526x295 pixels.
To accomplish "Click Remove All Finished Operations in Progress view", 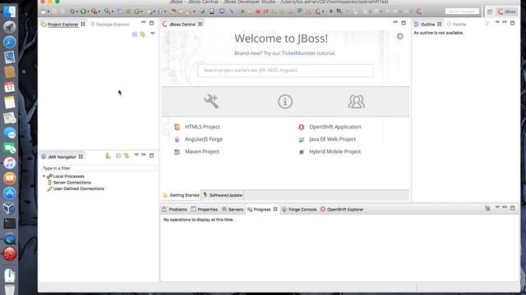I will 487,208.
